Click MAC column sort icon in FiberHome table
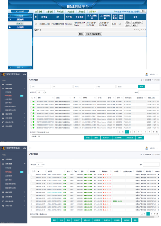This screenshot has width=161, height=226. click(x=95, y=98)
